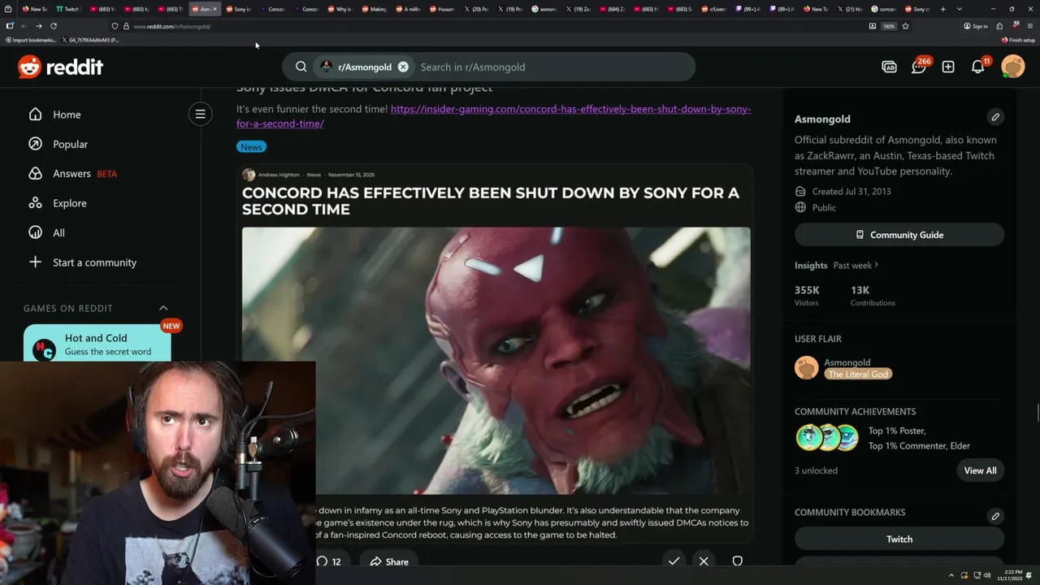The height and width of the screenshot is (585, 1040).
Task: List all tabs dropdown chevron
Action: click(x=960, y=9)
